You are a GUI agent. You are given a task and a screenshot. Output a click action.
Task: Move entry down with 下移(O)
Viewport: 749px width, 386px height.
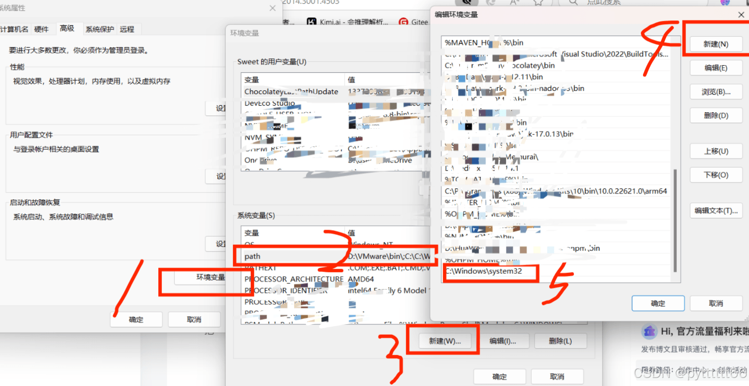coord(716,175)
